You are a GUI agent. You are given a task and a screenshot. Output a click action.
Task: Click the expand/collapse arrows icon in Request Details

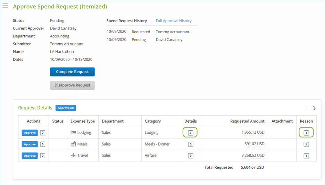click(x=314, y=108)
